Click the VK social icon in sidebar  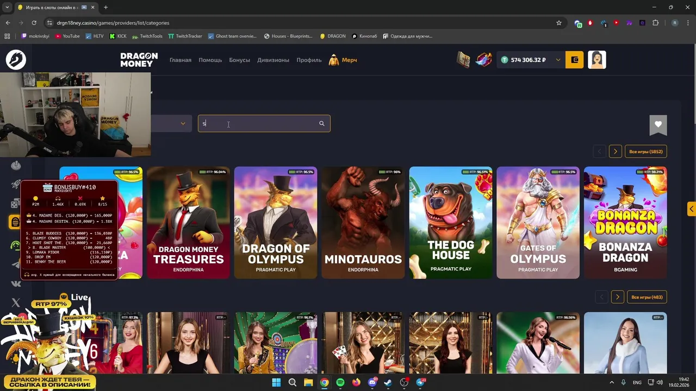[x=15, y=283]
